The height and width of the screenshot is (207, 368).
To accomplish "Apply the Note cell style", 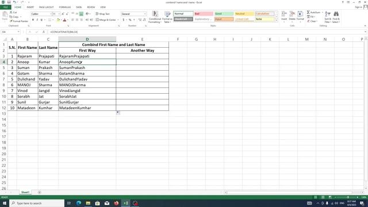I will (264, 19).
